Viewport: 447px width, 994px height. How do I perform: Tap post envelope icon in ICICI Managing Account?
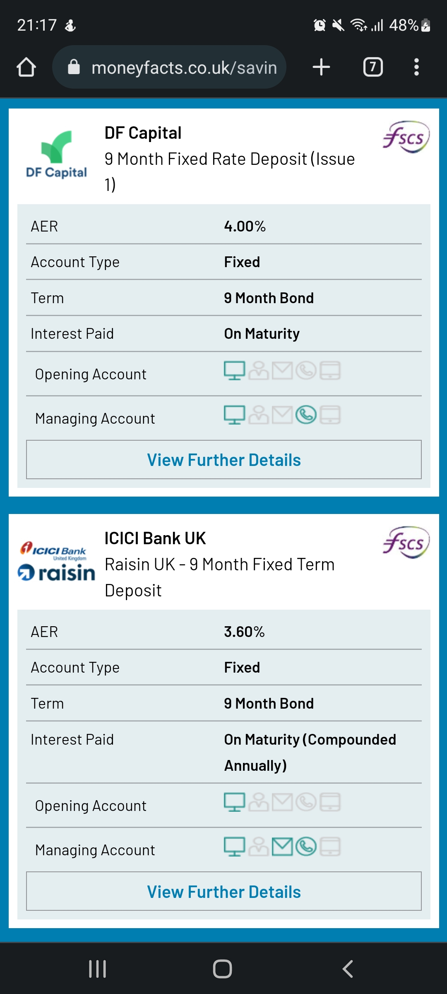pyautogui.click(x=282, y=847)
